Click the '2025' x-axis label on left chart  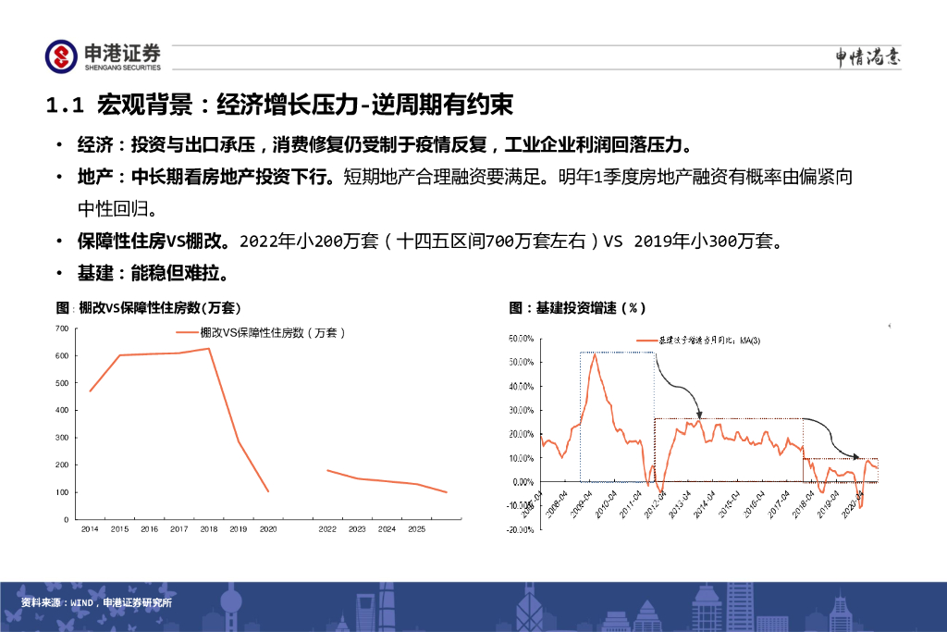pyautogui.click(x=416, y=529)
